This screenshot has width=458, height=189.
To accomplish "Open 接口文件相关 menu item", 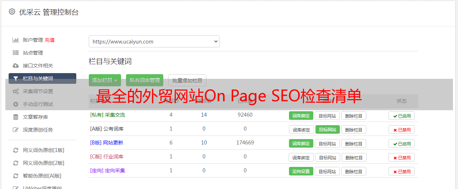I will 38,66.
